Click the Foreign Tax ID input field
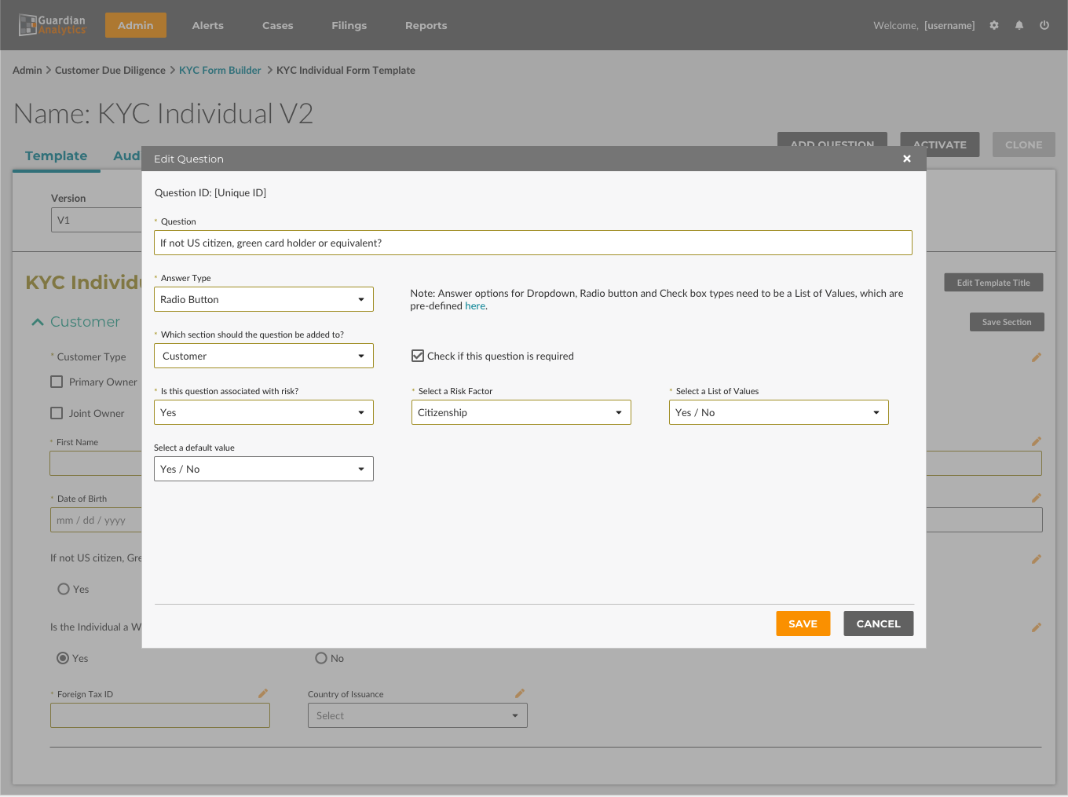The image size is (1068, 797). pyautogui.click(x=160, y=715)
